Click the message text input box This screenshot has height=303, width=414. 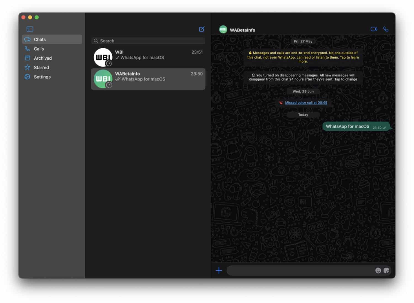(x=299, y=270)
